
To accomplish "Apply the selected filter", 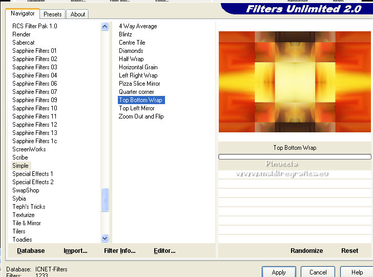I will point(279,272).
